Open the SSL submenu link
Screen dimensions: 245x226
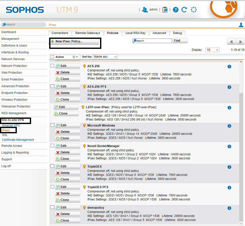pos(5,135)
